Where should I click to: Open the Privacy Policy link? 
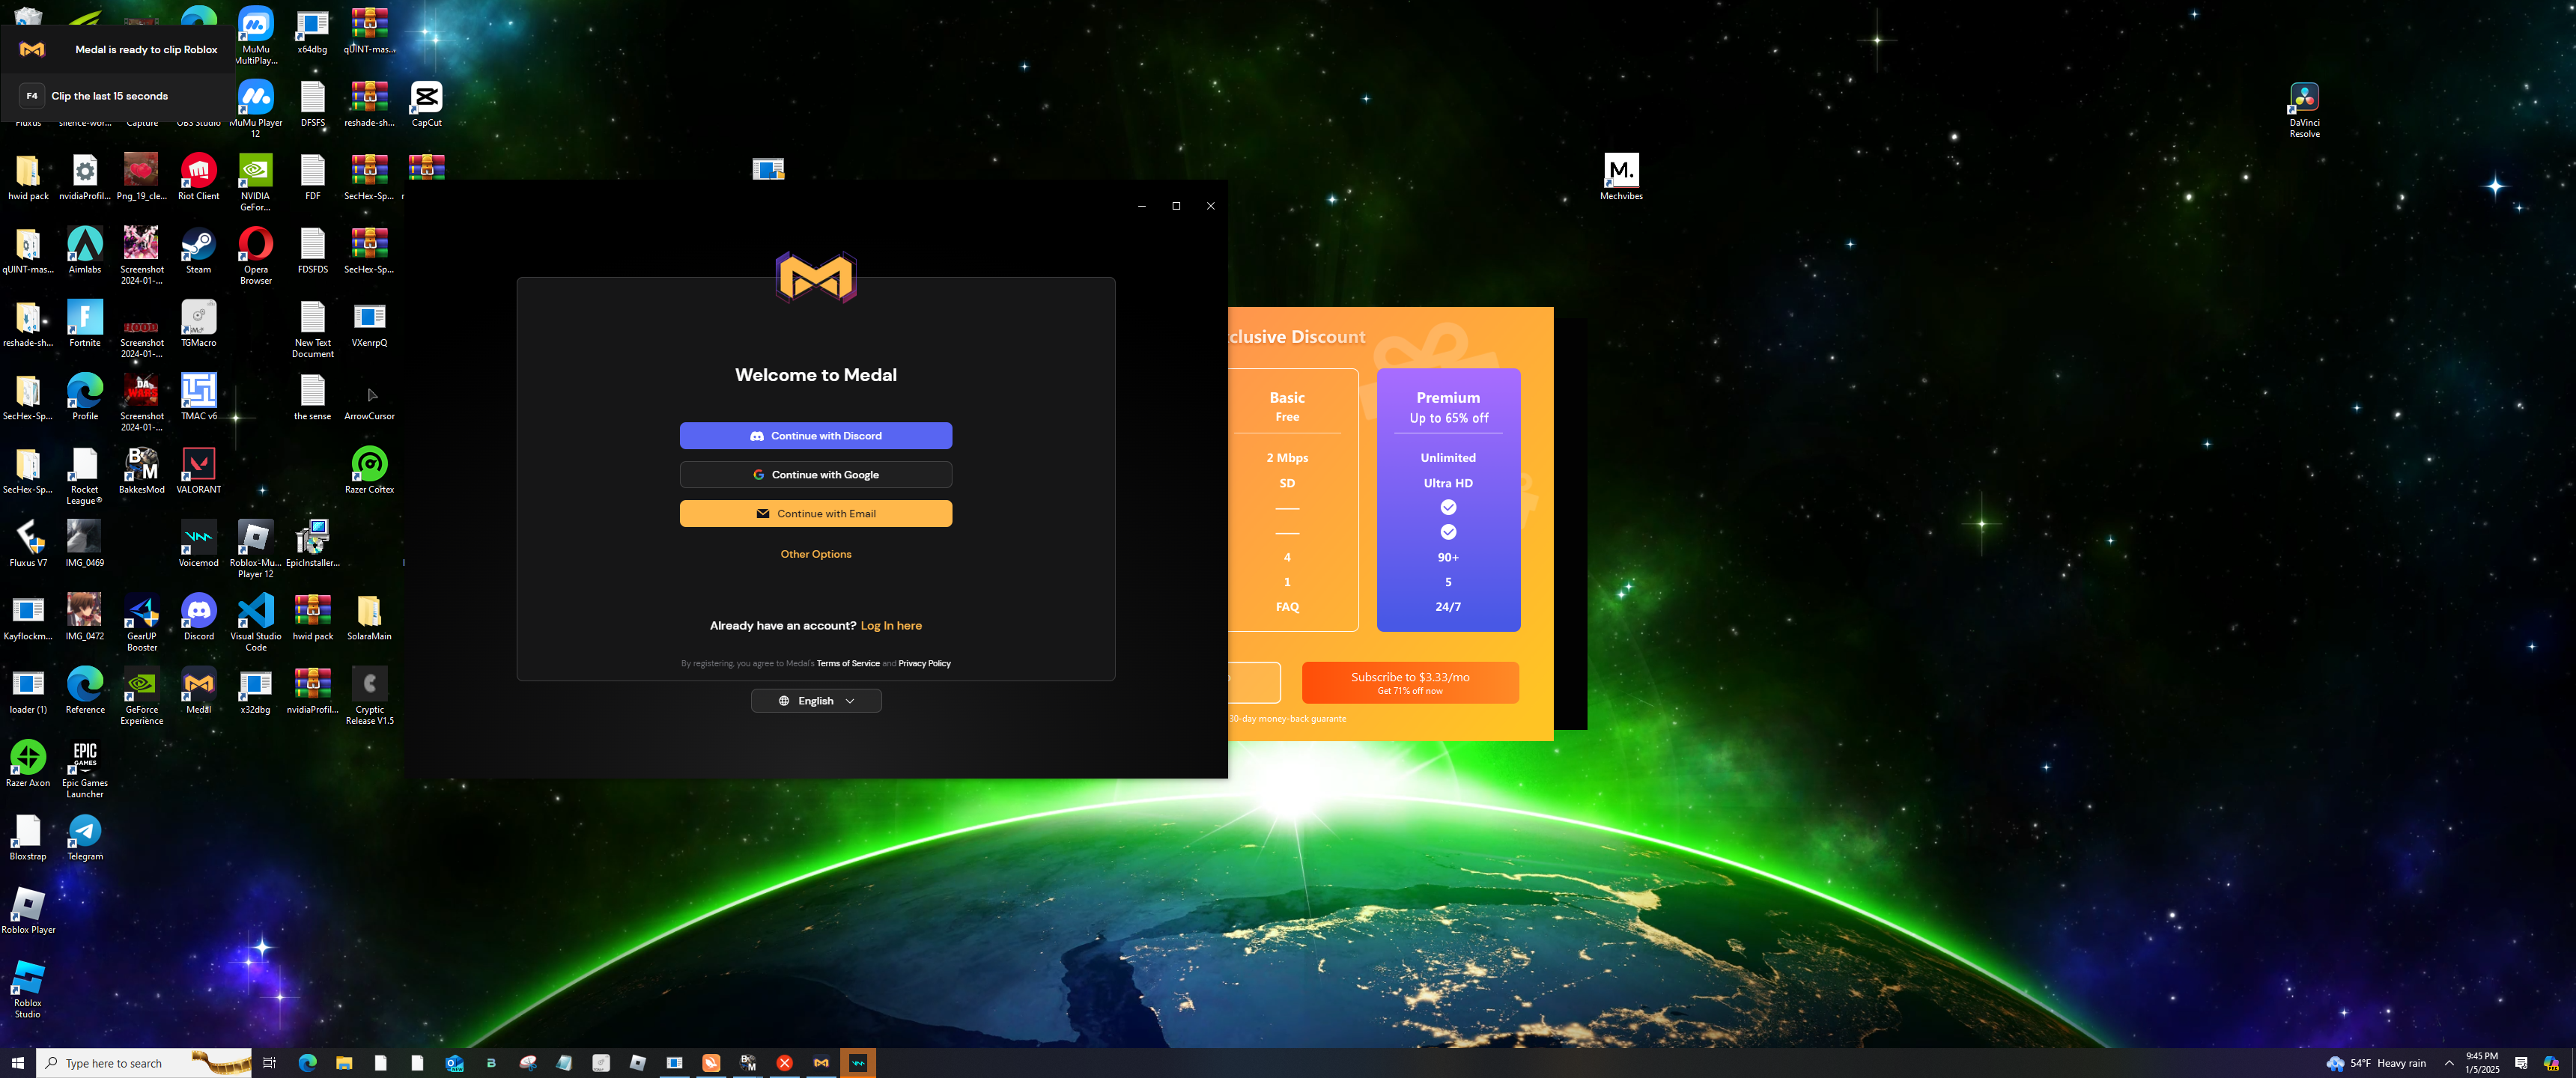pos(923,664)
